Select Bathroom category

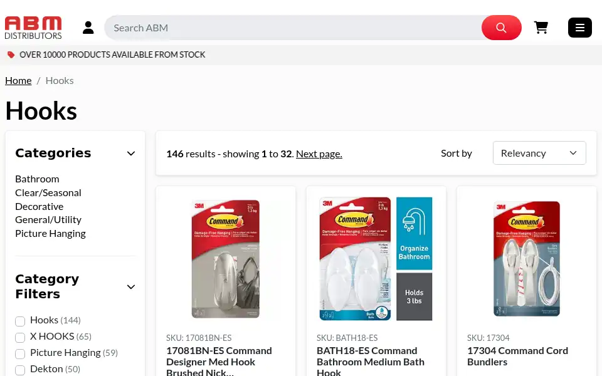pos(37,179)
